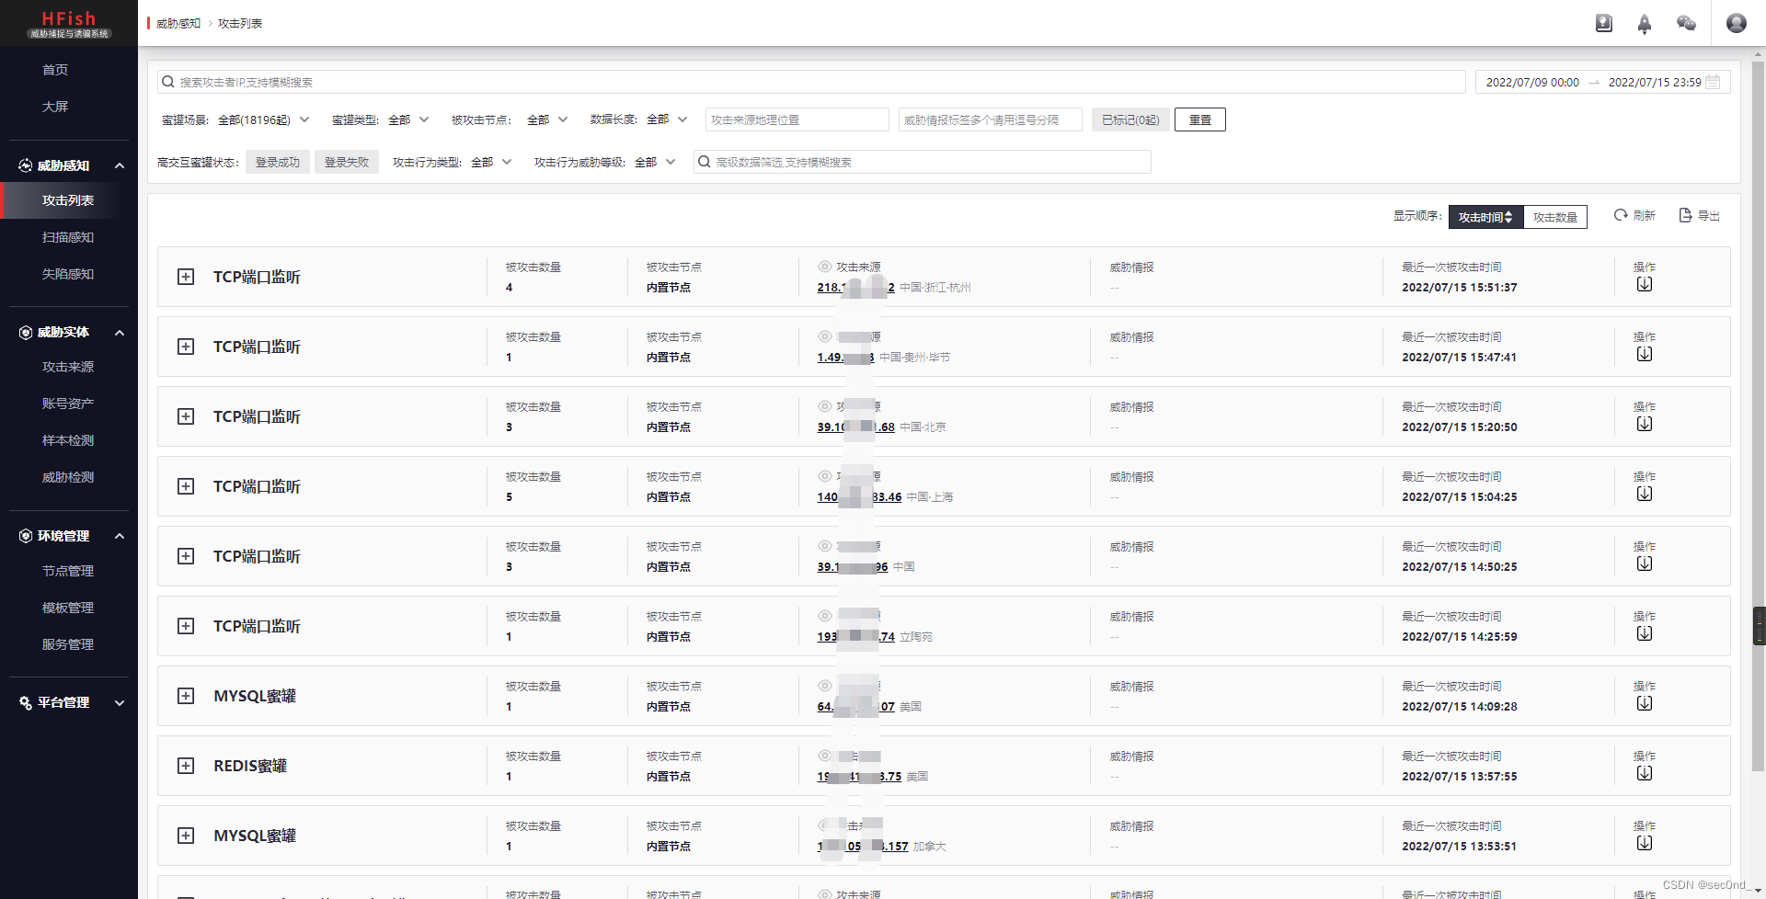Download data for the 14:25:59 attack row

pyautogui.click(x=1645, y=634)
